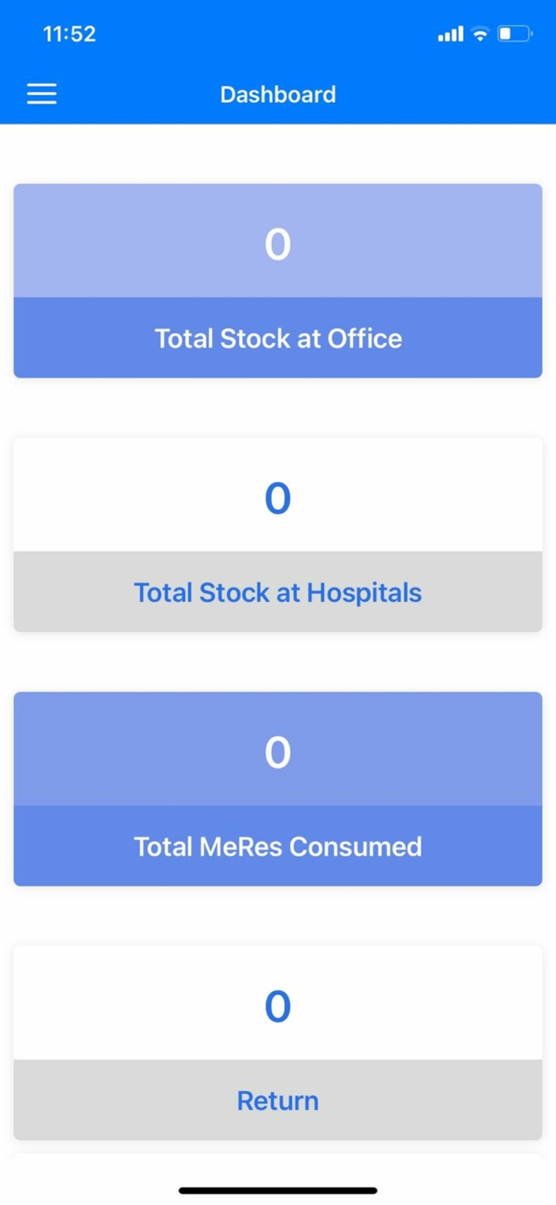Tap the zero count on the Return card
556x1205 pixels.
[278, 1006]
